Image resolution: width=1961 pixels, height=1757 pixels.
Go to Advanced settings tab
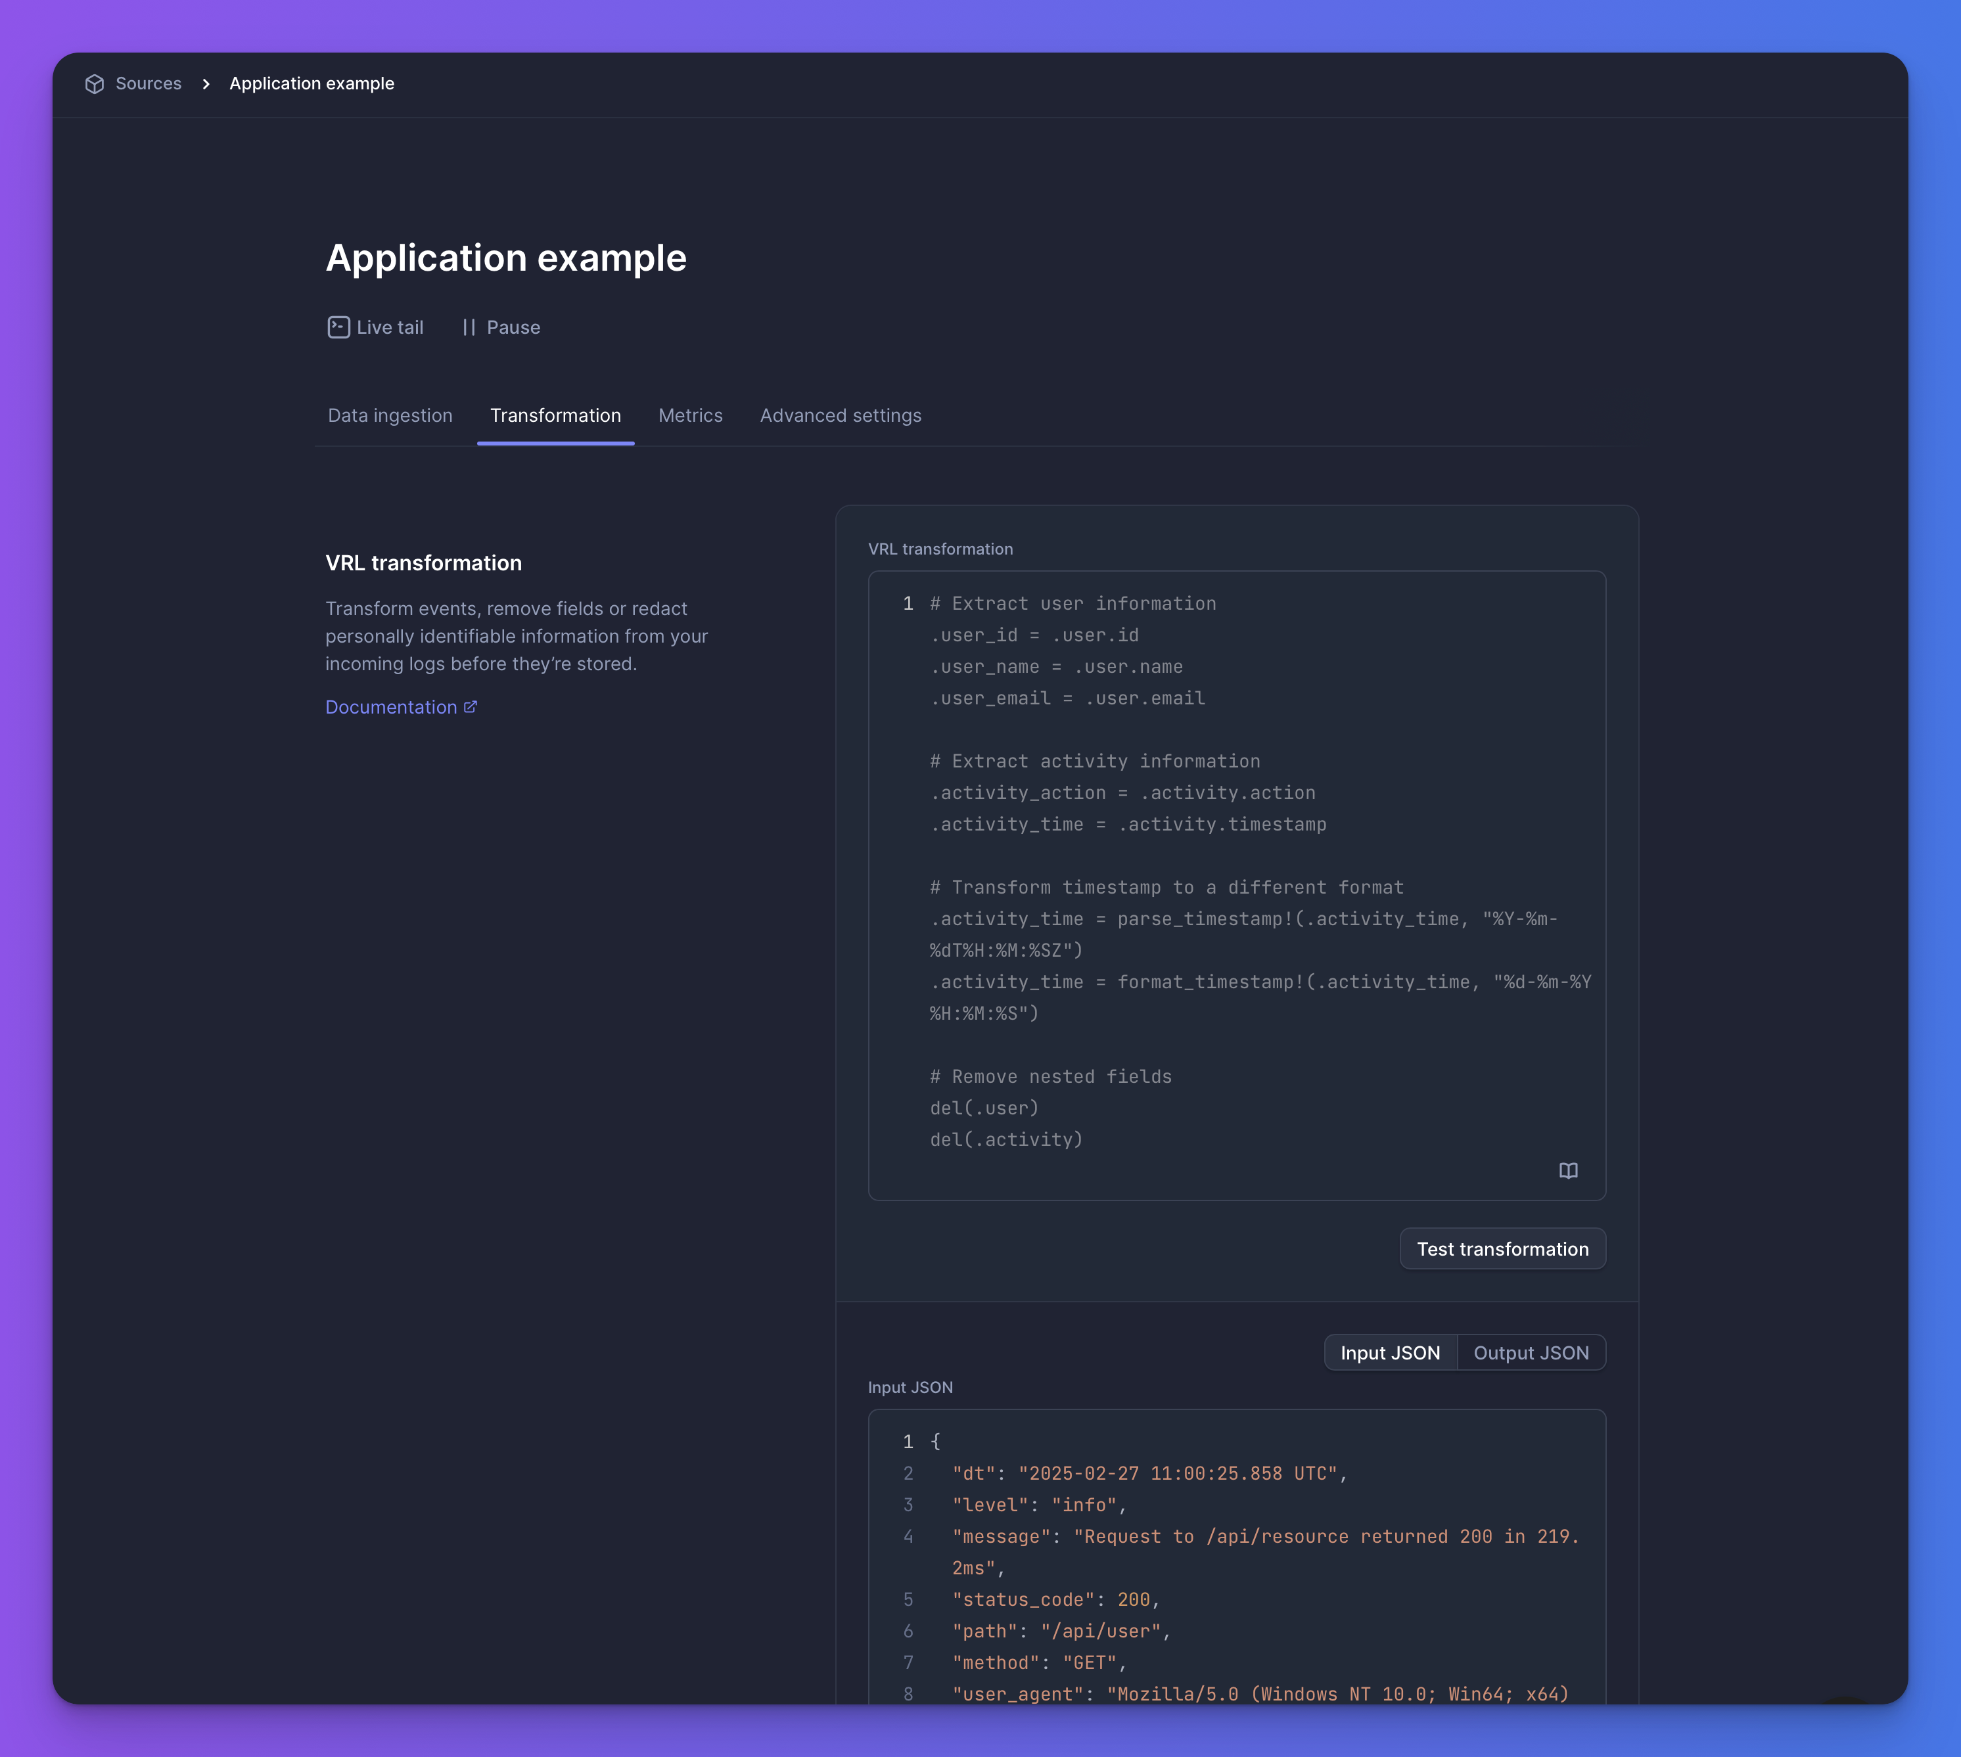click(840, 415)
